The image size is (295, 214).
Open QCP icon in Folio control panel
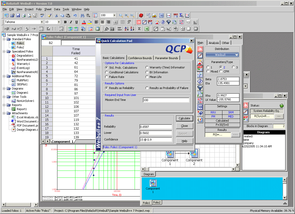point(200,68)
